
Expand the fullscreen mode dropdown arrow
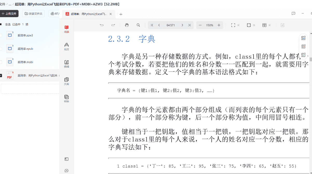click(x=238, y=25)
